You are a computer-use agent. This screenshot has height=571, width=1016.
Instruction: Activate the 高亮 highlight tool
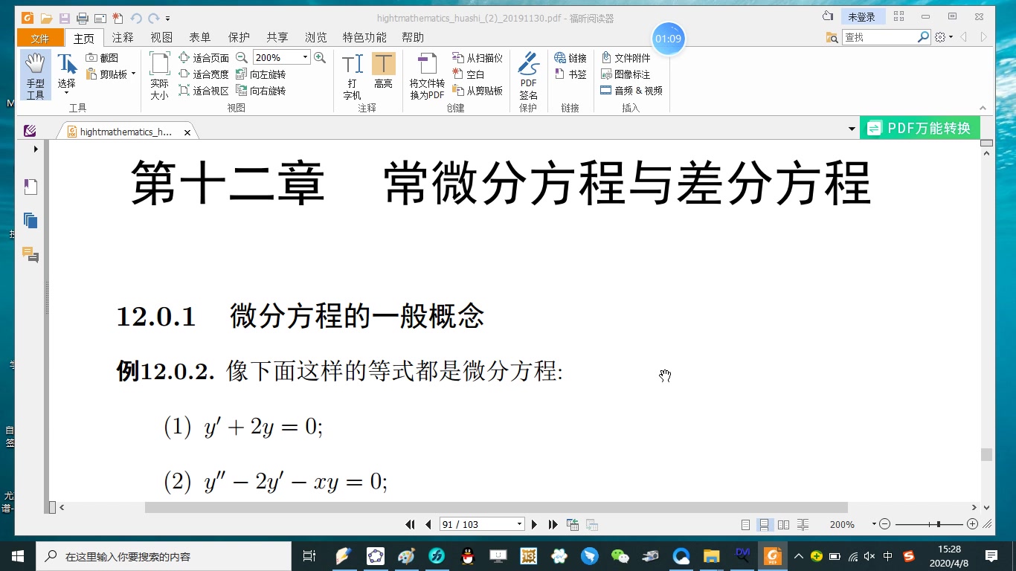point(384,71)
